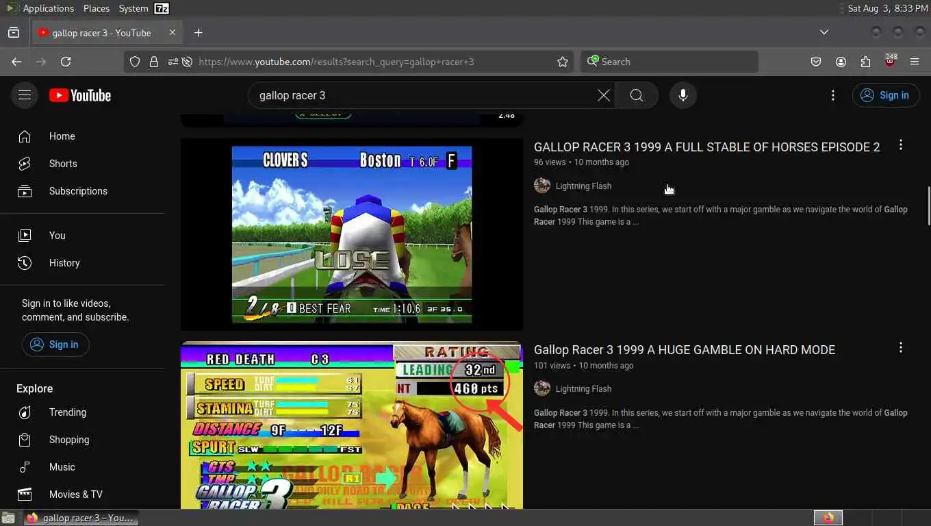This screenshot has width=931, height=526.
Task: Open Pocket save icon in toolbar
Action: coord(816,62)
